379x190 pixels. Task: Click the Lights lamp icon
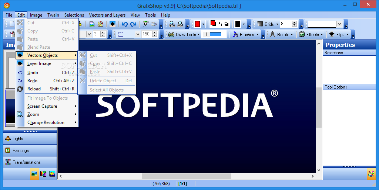8,138
